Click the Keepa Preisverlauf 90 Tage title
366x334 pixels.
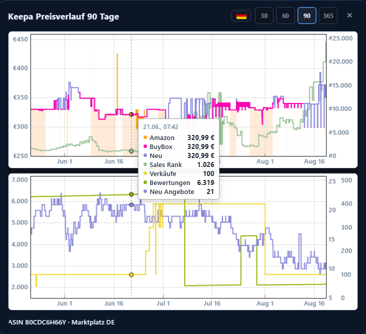(x=63, y=16)
